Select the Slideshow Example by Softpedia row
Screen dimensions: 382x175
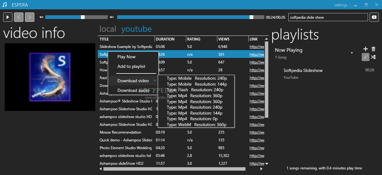coord(181,47)
